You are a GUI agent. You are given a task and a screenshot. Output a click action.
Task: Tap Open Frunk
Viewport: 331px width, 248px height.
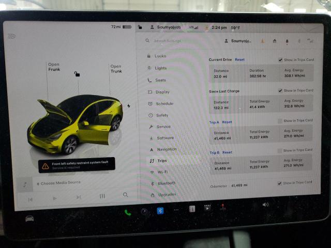click(54, 67)
